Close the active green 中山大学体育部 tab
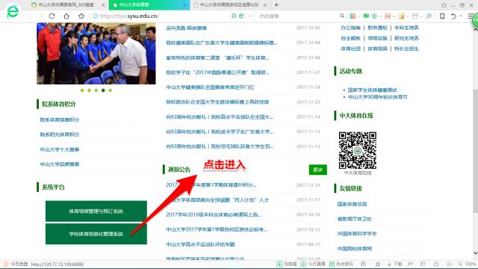The width and height of the screenshot is (478, 269). 184,5
